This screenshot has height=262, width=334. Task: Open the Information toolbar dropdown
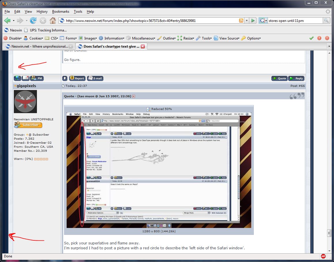[112, 38]
